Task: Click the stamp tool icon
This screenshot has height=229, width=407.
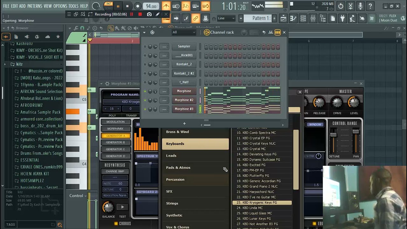Action: point(205,18)
